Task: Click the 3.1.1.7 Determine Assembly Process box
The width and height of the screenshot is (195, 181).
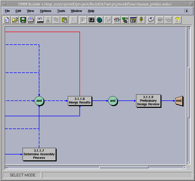Action: point(39,154)
